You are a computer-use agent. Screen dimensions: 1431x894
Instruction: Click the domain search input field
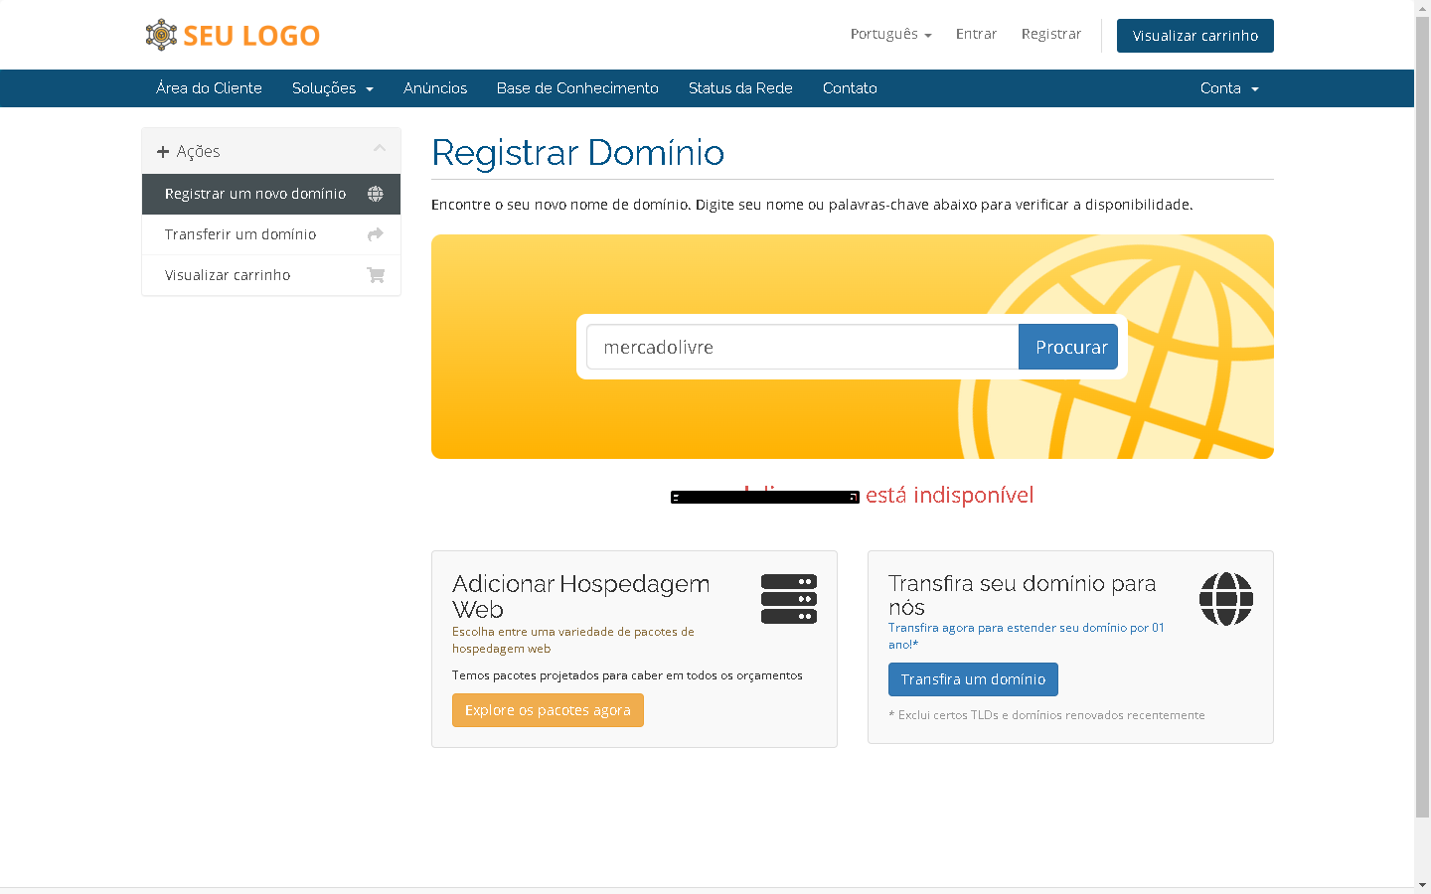coord(802,347)
